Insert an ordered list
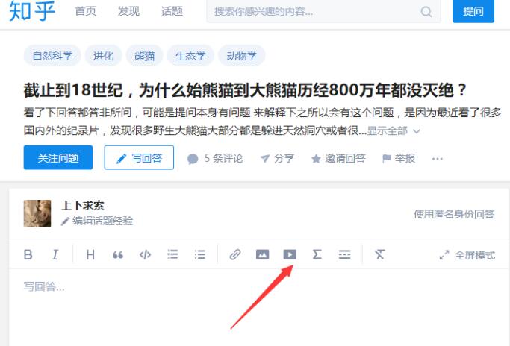Image resolution: width=510 pixels, height=346 pixels. [172, 254]
